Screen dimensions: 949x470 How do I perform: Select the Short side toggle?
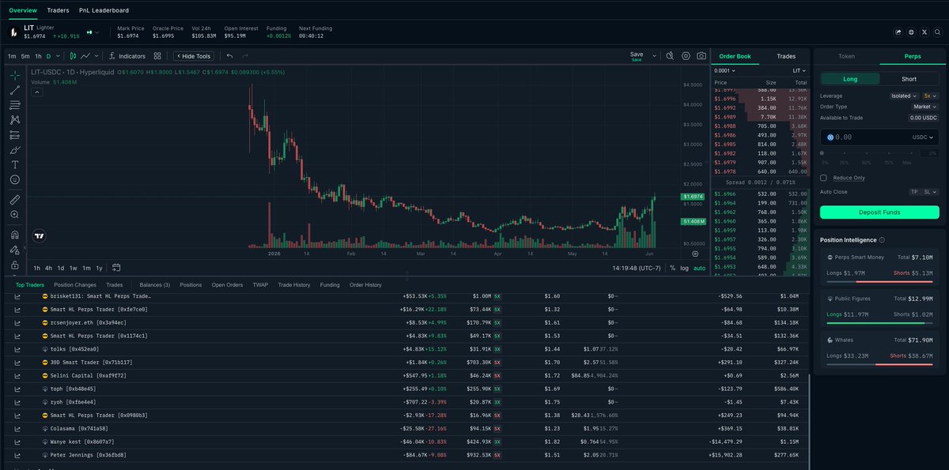909,79
